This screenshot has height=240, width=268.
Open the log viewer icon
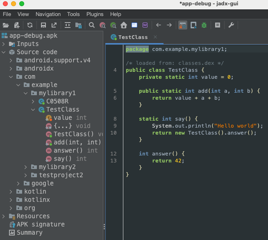pyautogui.click(x=218, y=25)
